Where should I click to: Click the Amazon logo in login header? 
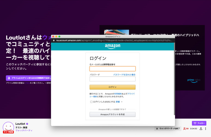point(113,46)
